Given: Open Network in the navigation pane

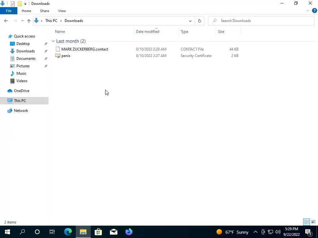Looking at the screenshot, I should coord(21,111).
